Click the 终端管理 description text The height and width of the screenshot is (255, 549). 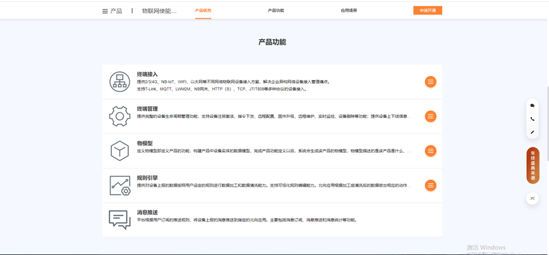274,116
